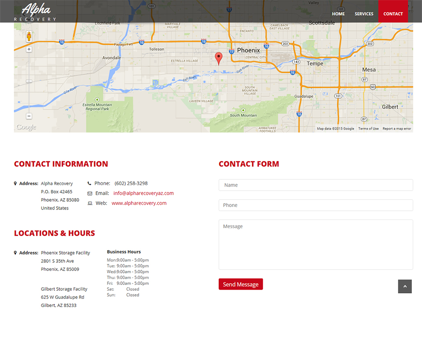Open the SERVICES navigation item
Viewport: 422px width, 352px height.
tap(364, 14)
